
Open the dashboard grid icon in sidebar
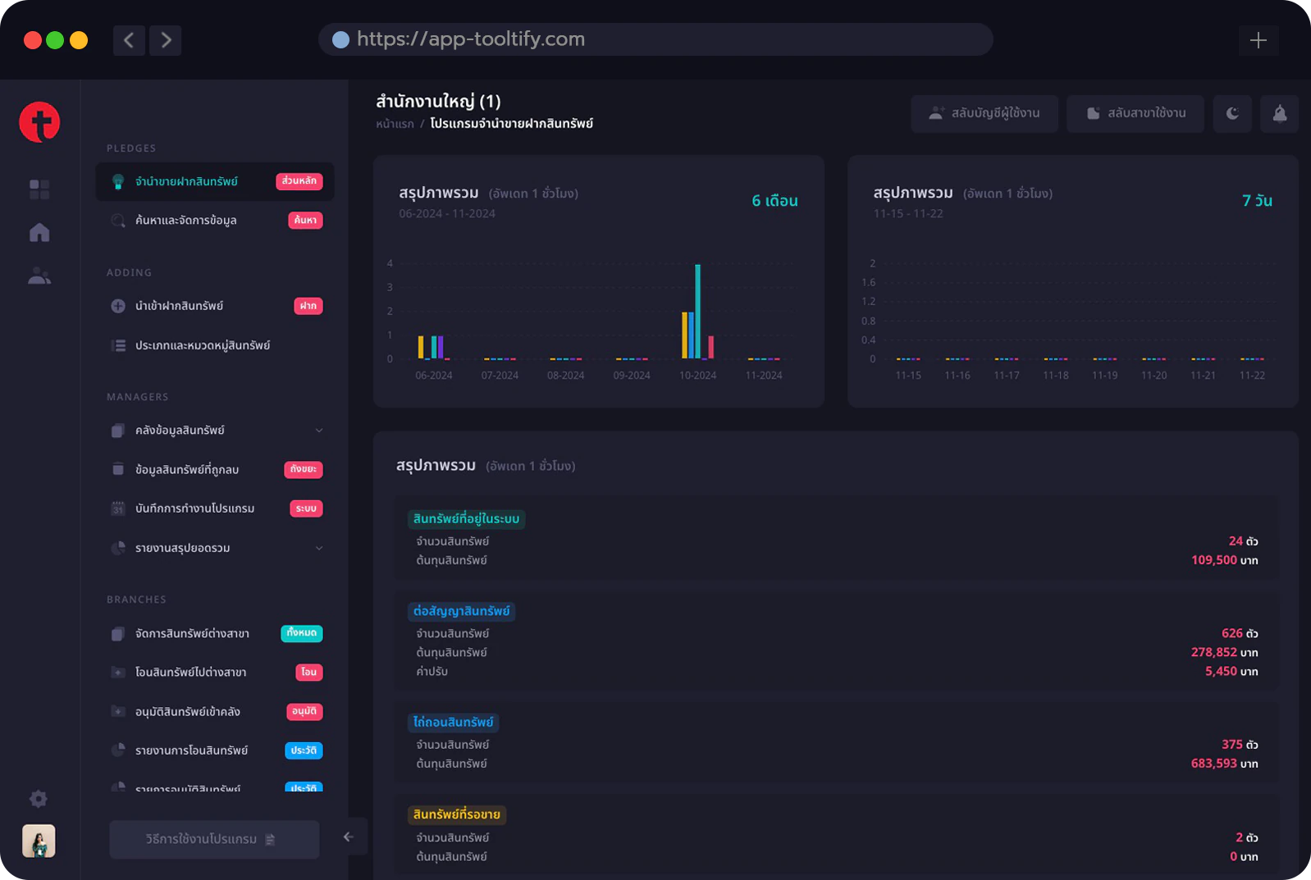[39, 189]
